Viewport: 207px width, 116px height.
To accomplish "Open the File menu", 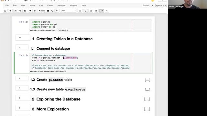I will [x=7, y=5].
